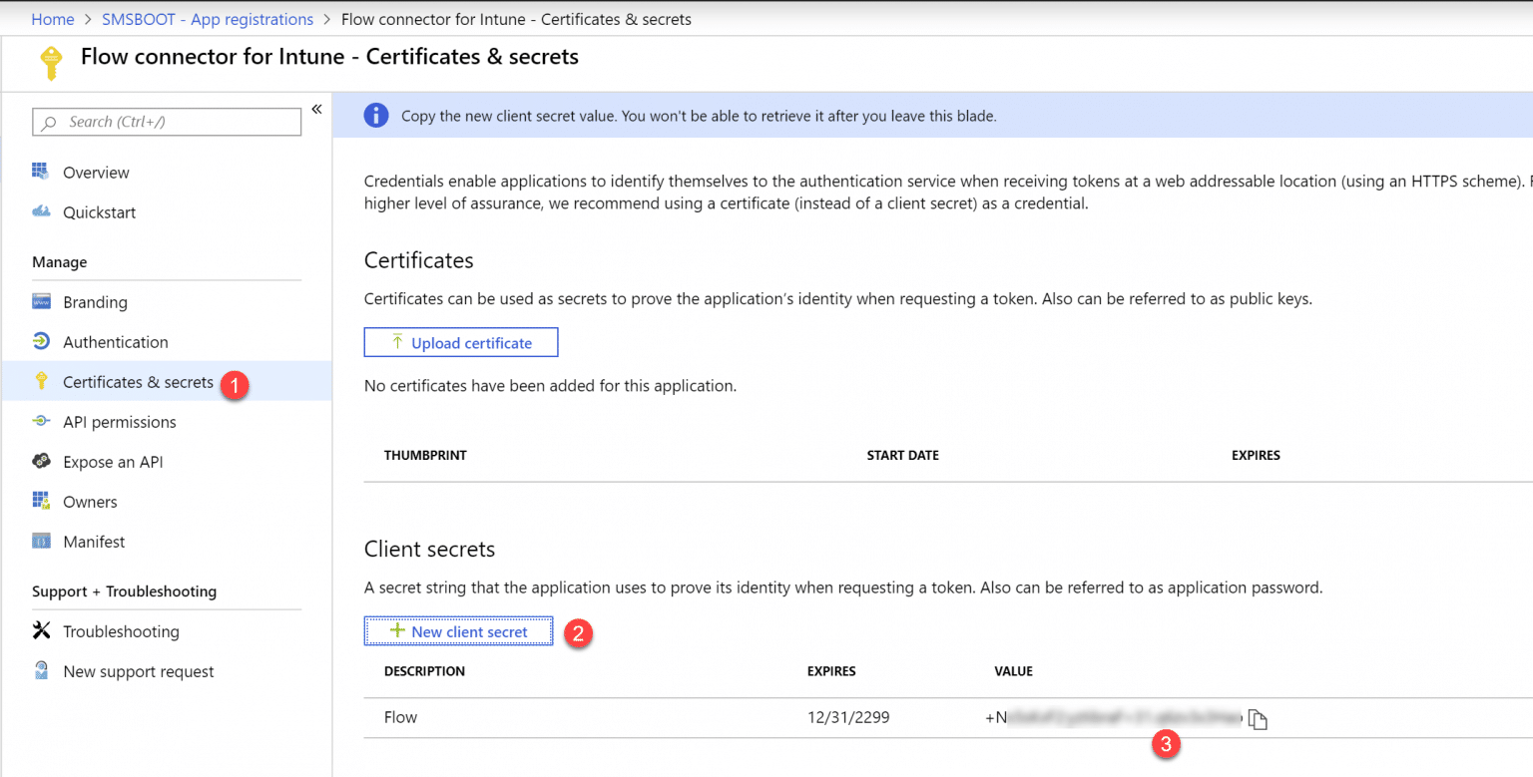Click the client secrets EXPIRES column header

[831, 671]
